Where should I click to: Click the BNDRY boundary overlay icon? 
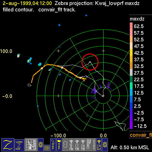pyautogui.click(x=89, y=145)
